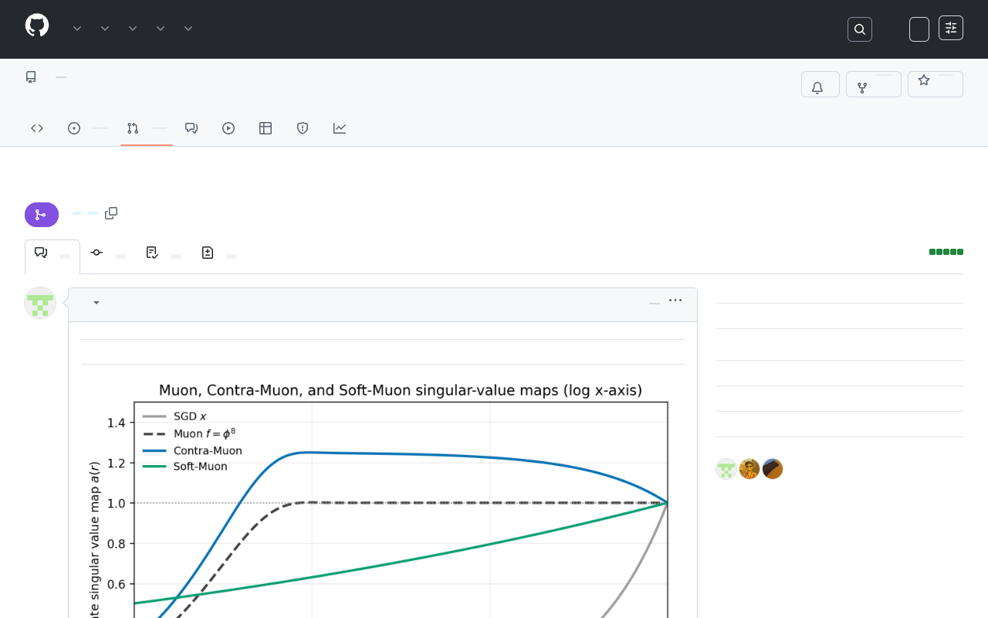The image size is (988, 618).
Task: Click the green diffstat blocks
Action: pyautogui.click(x=946, y=252)
